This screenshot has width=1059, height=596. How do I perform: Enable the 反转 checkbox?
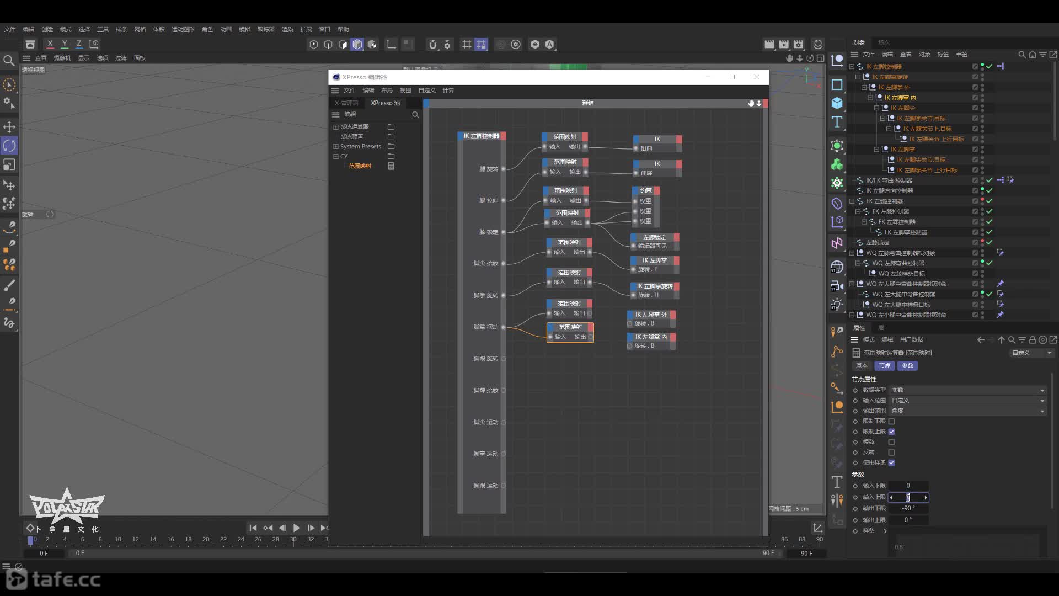click(x=891, y=453)
